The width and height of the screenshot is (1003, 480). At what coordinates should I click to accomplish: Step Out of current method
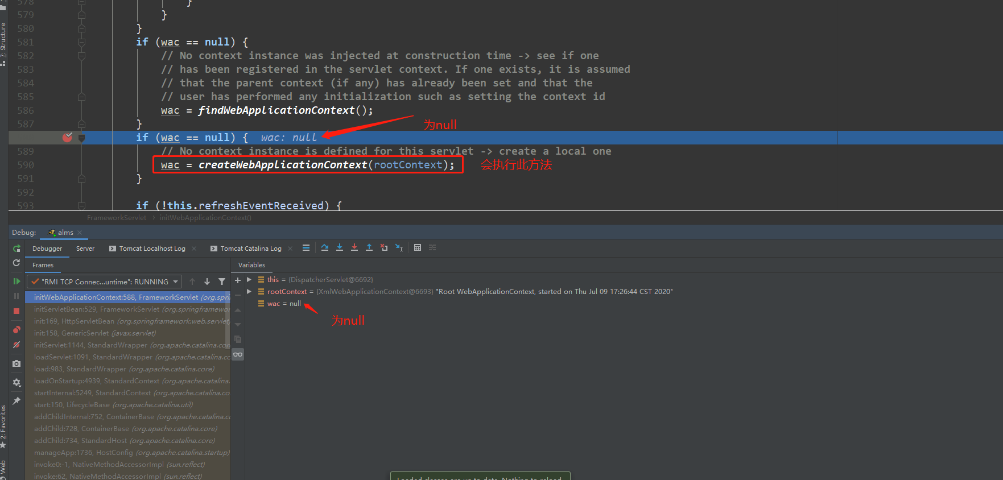[369, 247]
